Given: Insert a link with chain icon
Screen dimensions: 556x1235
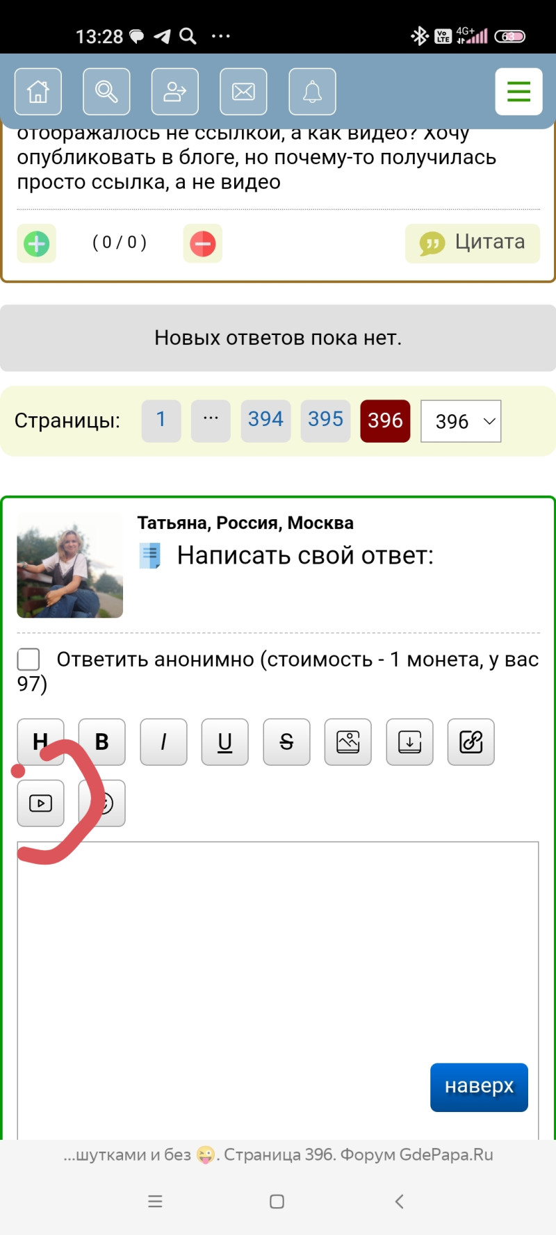Looking at the screenshot, I should (x=471, y=742).
